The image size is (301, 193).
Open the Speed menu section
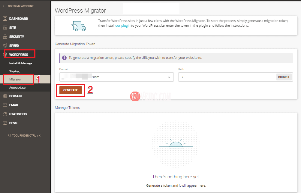[14, 46]
